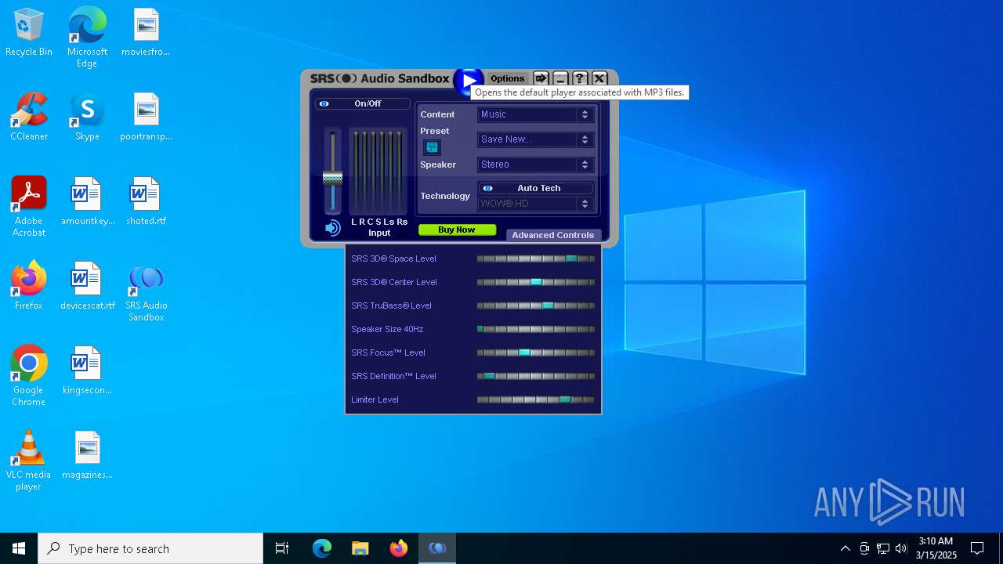Click the Buy Now button
This screenshot has height=564, width=1003.
(457, 230)
